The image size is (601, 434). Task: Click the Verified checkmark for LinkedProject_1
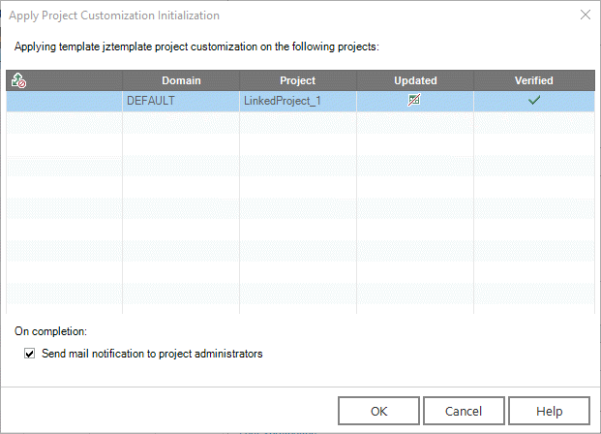[533, 101]
